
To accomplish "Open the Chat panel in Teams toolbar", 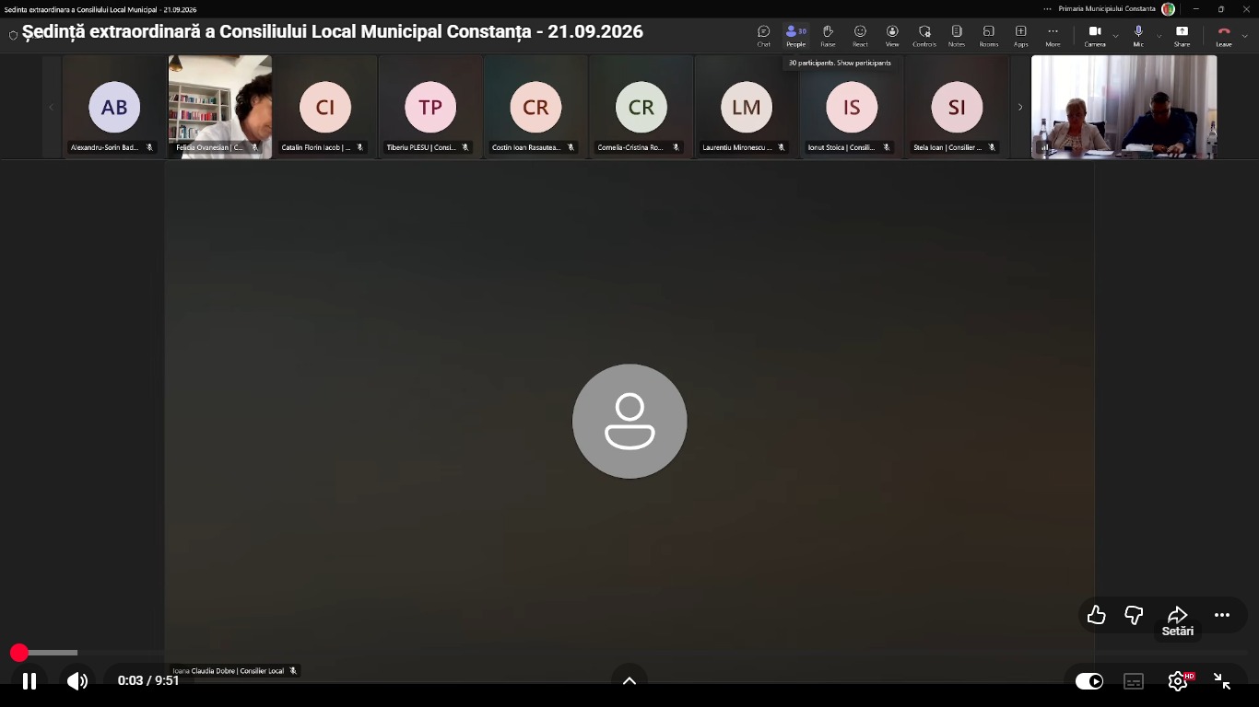I will pyautogui.click(x=763, y=36).
